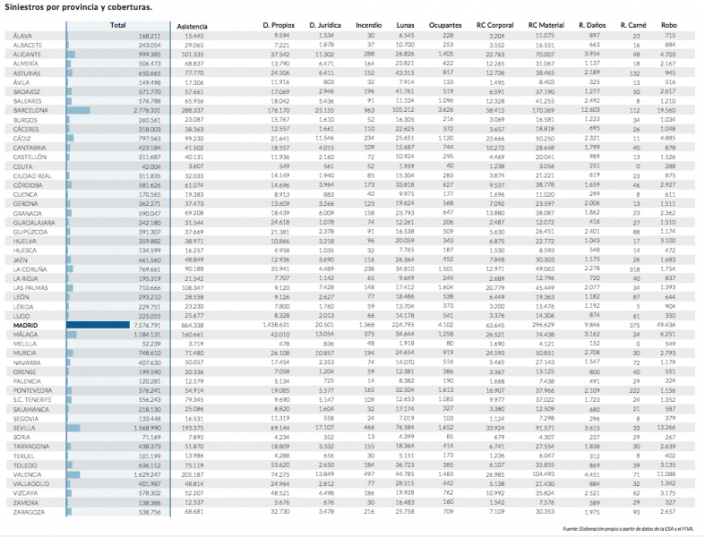This screenshot has width=705, height=537.
Task: Click the CÓRDOBA province row label
Action: (28, 185)
